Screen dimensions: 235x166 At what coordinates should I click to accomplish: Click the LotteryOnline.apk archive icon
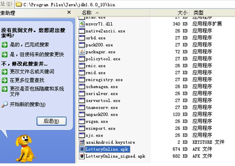(x=82, y=149)
